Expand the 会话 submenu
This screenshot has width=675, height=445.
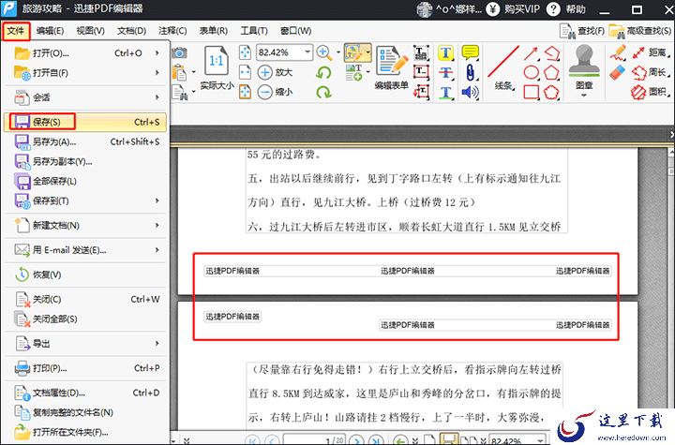pyautogui.click(x=86, y=97)
